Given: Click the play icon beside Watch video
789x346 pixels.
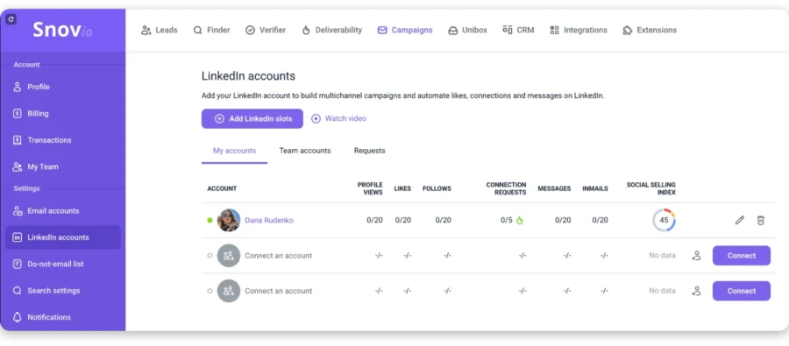Looking at the screenshot, I should click(316, 118).
